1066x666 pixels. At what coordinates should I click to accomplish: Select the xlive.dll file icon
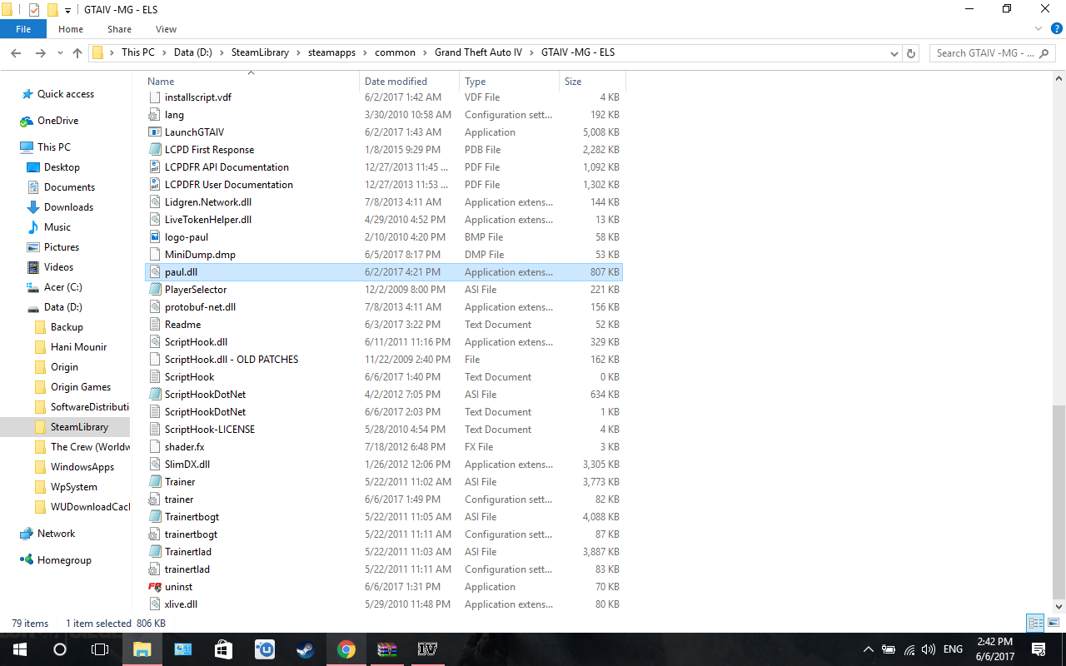[x=154, y=604]
